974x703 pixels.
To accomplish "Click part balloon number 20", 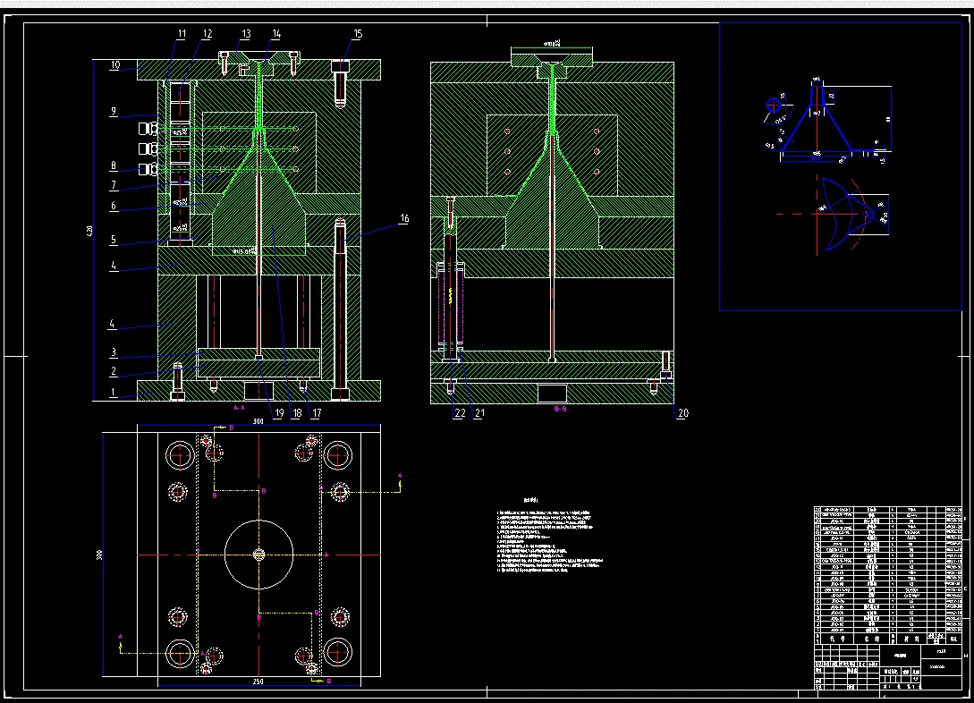I will [682, 413].
